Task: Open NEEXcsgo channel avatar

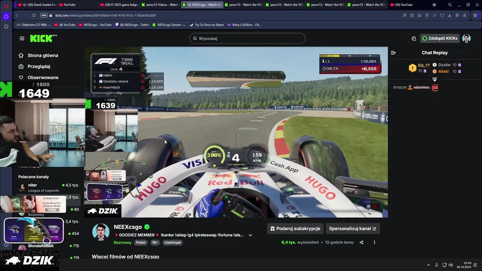Action: click(x=101, y=232)
